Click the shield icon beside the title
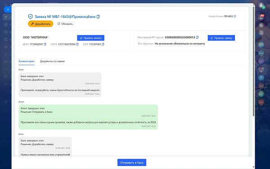This screenshot has width=270, height=169. click(30, 17)
